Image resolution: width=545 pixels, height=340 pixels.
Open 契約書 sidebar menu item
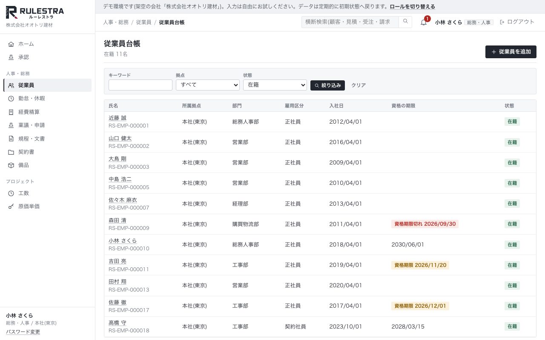pyautogui.click(x=47, y=152)
